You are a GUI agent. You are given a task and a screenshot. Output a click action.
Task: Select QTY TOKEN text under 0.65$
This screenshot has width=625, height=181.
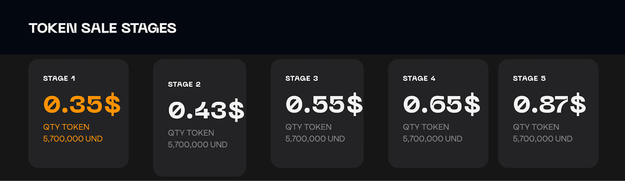coord(426,127)
